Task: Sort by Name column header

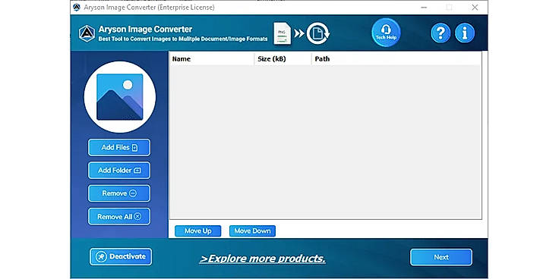Action: (x=212, y=59)
